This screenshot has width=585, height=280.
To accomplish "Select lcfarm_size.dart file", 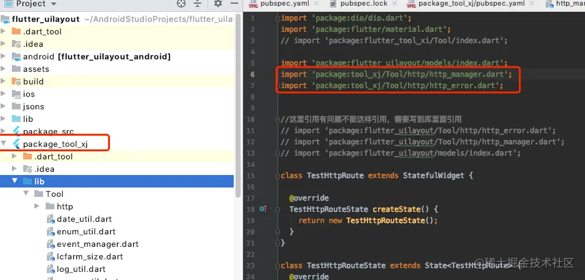I will click(89, 256).
